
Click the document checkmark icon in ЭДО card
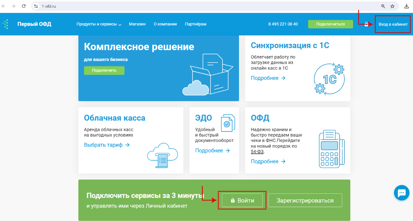(228, 122)
